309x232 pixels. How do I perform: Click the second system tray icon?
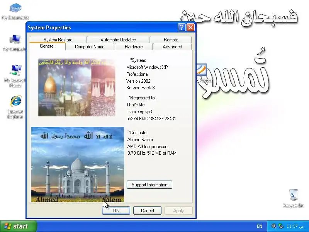281,226
